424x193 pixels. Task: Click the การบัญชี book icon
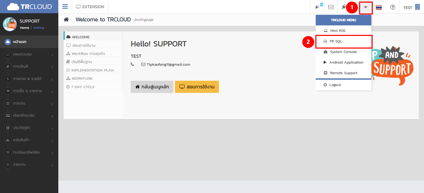click(8, 67)
